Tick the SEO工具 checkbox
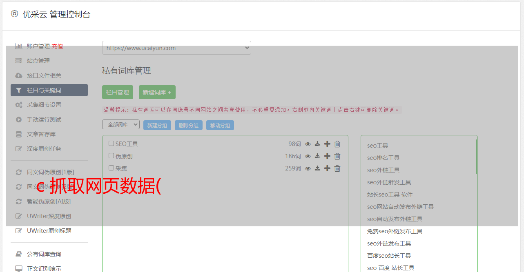The image size is (524, 272). point(111,144)
